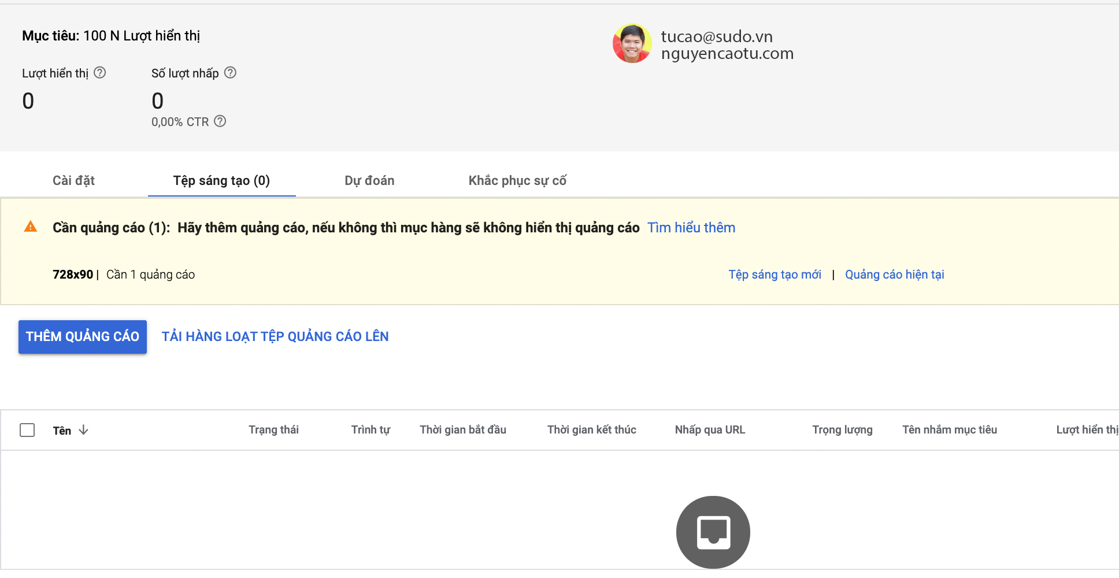Screen dimensions: 1119x578
Task: Click help icon beside Lượt hiển thị
Action: pyautogui.click(x=100, y=73)
